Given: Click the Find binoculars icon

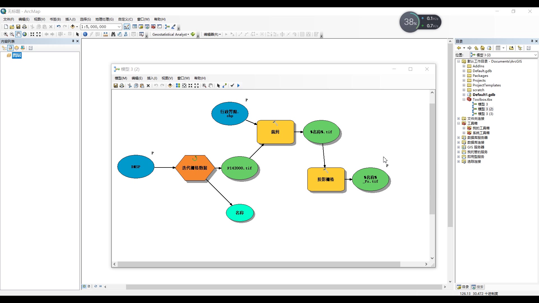Looking at the screenshot, I should point(113,34).
